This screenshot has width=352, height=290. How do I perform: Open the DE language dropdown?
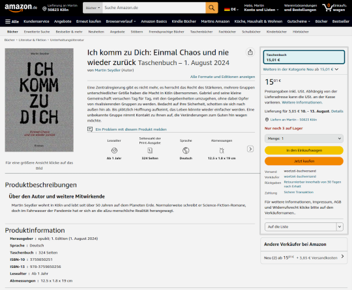[235, 9]
